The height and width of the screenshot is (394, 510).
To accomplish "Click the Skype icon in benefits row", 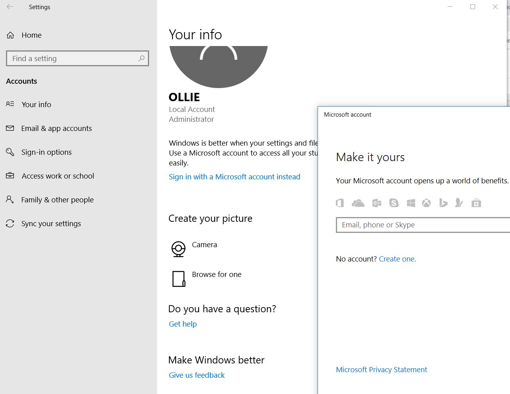I will tap(394, 203).
